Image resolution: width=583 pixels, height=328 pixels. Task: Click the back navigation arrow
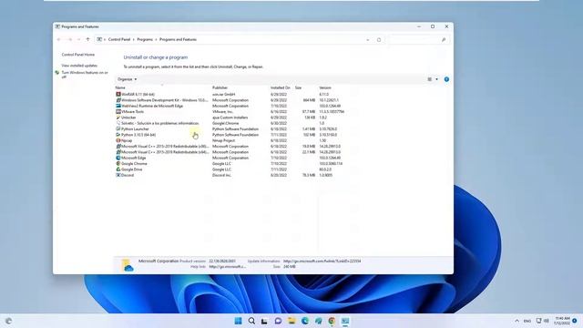point(58,39)
